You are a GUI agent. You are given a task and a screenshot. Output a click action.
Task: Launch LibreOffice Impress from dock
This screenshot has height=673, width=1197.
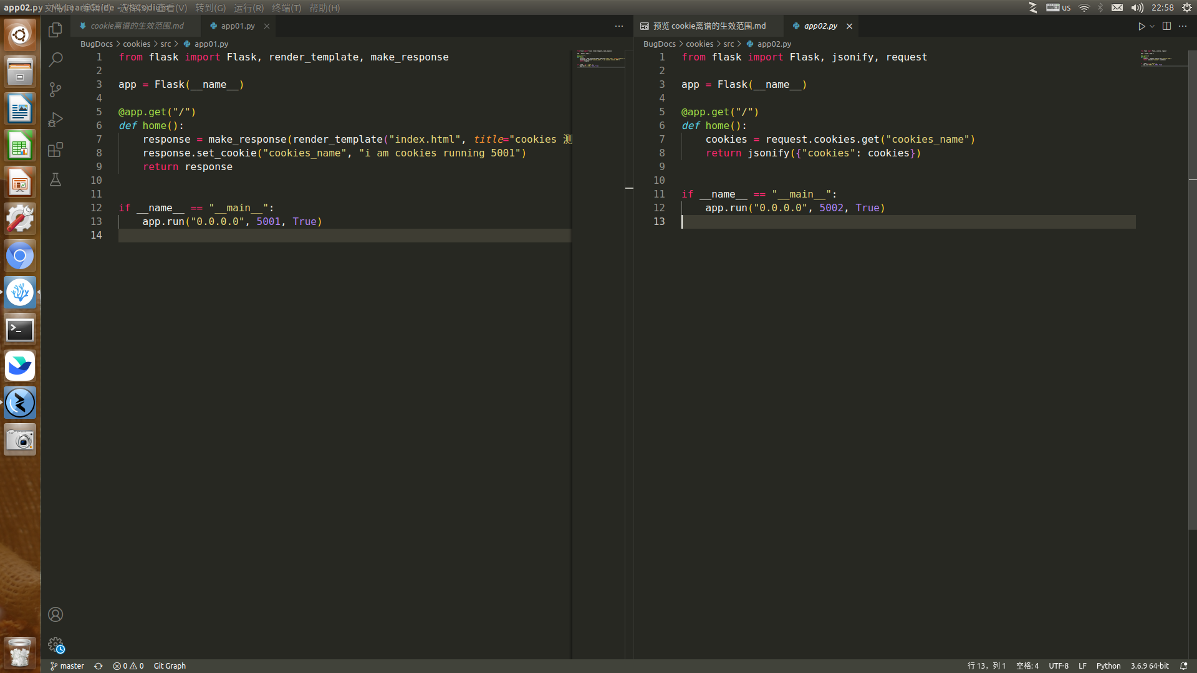[20, 182]
